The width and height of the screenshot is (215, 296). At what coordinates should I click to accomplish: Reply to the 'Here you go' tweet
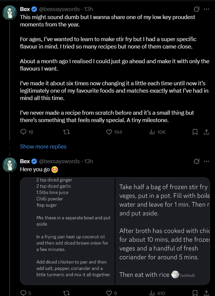[23, 293]
